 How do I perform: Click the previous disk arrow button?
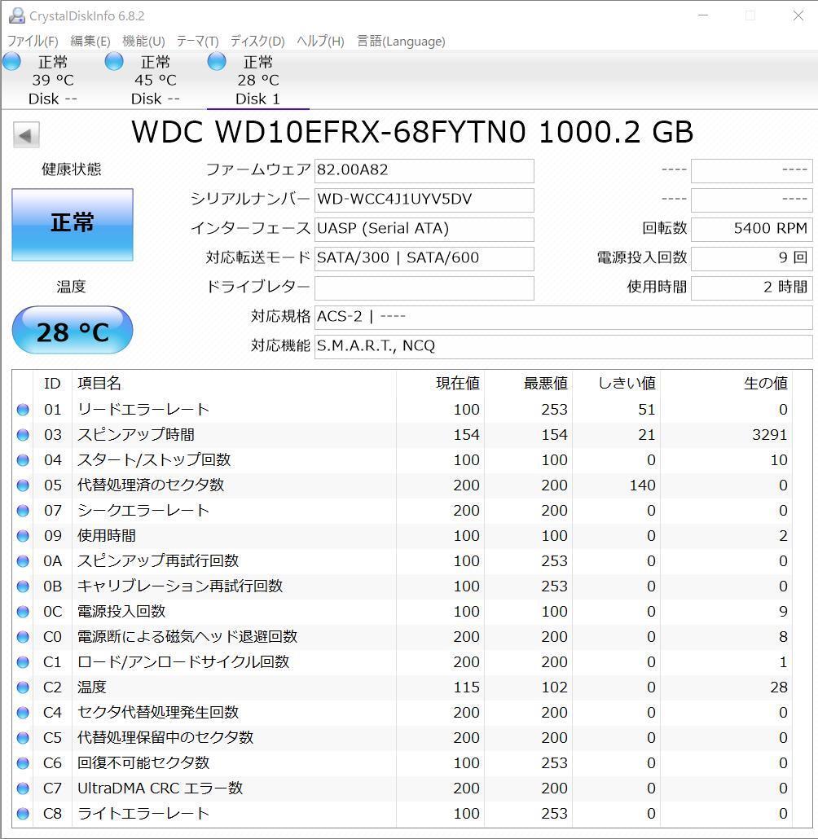pyautogui.click(x=26, y=135)
